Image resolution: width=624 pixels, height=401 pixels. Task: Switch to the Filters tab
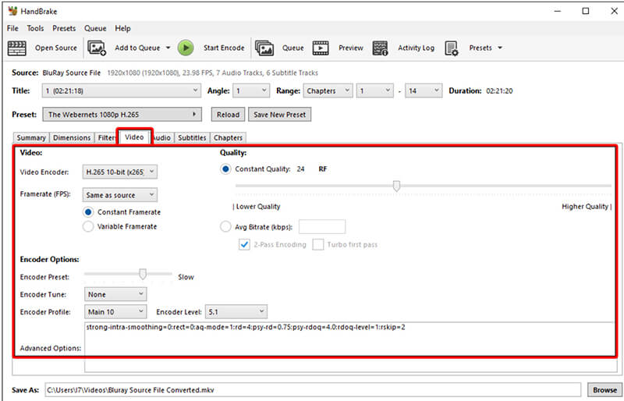point(106,138)
